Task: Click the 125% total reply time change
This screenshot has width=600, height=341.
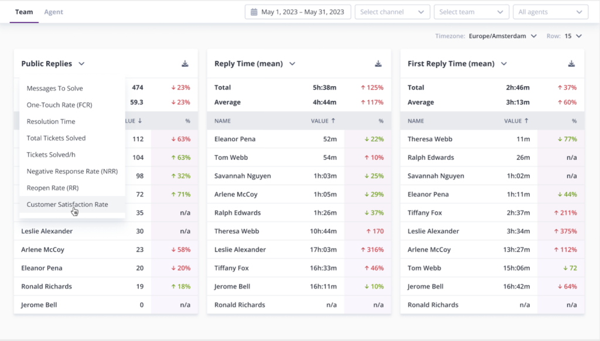Action: [372, 87]
